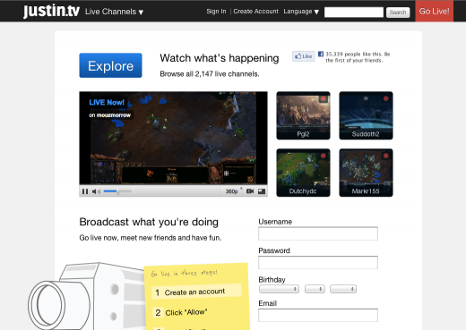Expand the Live Channels menu
Viewport: 466px width, 330px height.
coord(114,12)
